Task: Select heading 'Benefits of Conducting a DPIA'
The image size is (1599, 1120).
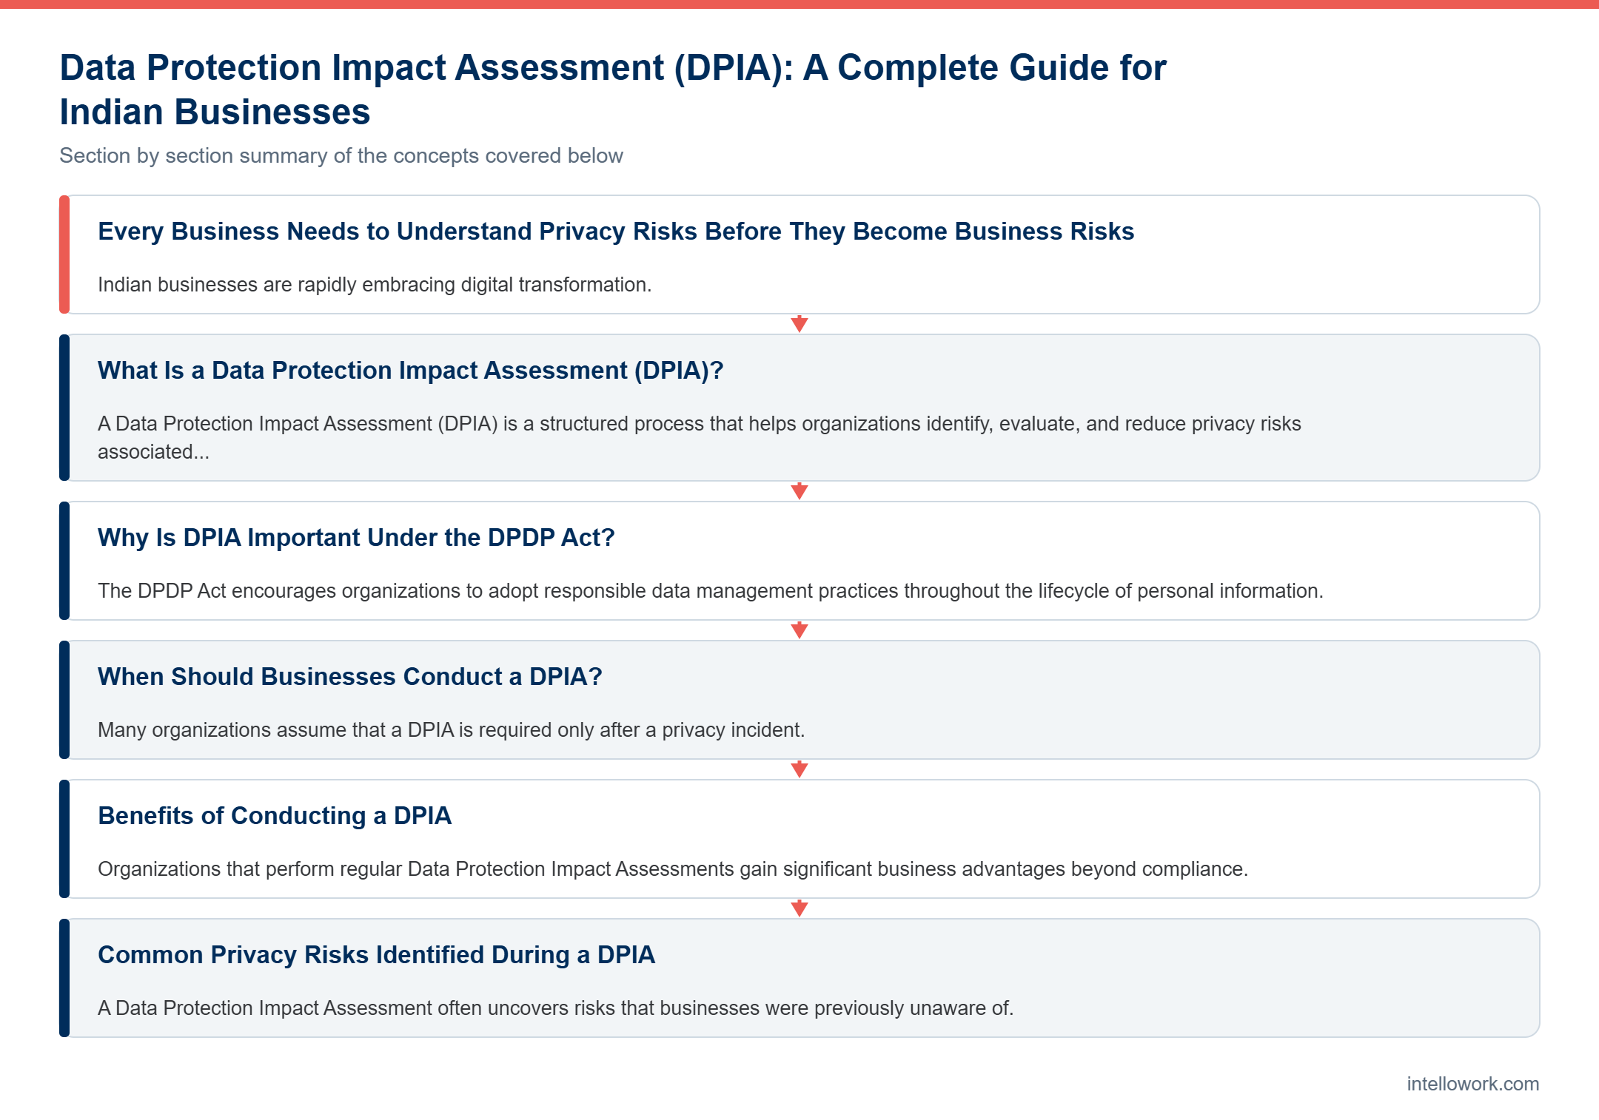Action: [x=275, y=816]
